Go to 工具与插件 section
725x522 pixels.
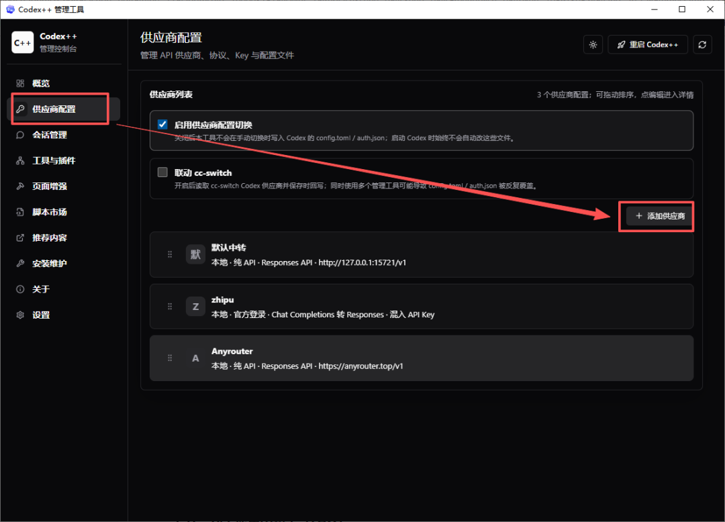tap(64, 161)
